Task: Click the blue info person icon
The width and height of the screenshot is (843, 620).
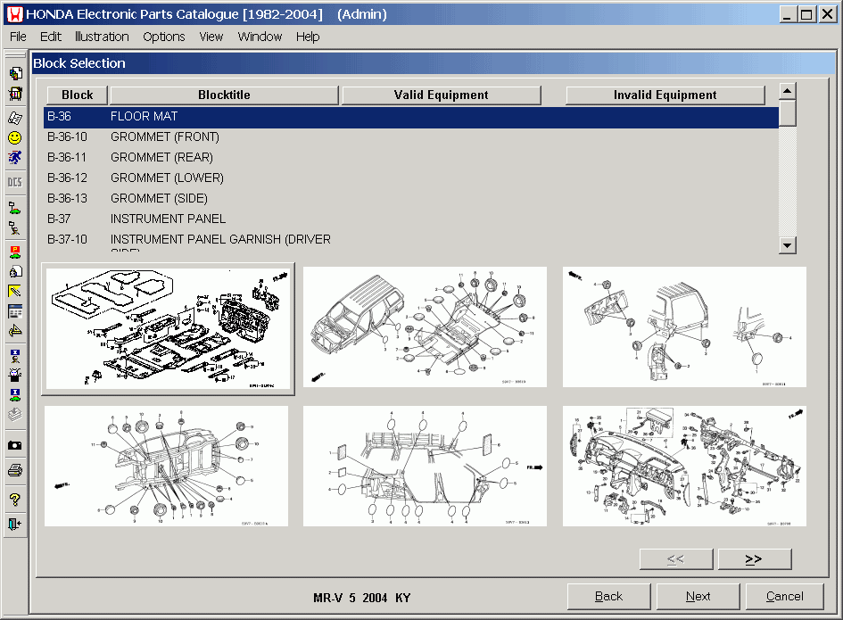Action: point(15,355)
